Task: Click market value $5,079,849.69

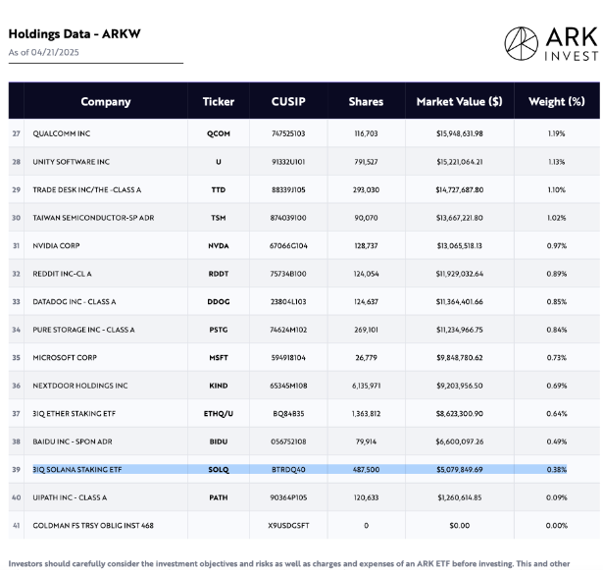Action: [x=460, y=470]
